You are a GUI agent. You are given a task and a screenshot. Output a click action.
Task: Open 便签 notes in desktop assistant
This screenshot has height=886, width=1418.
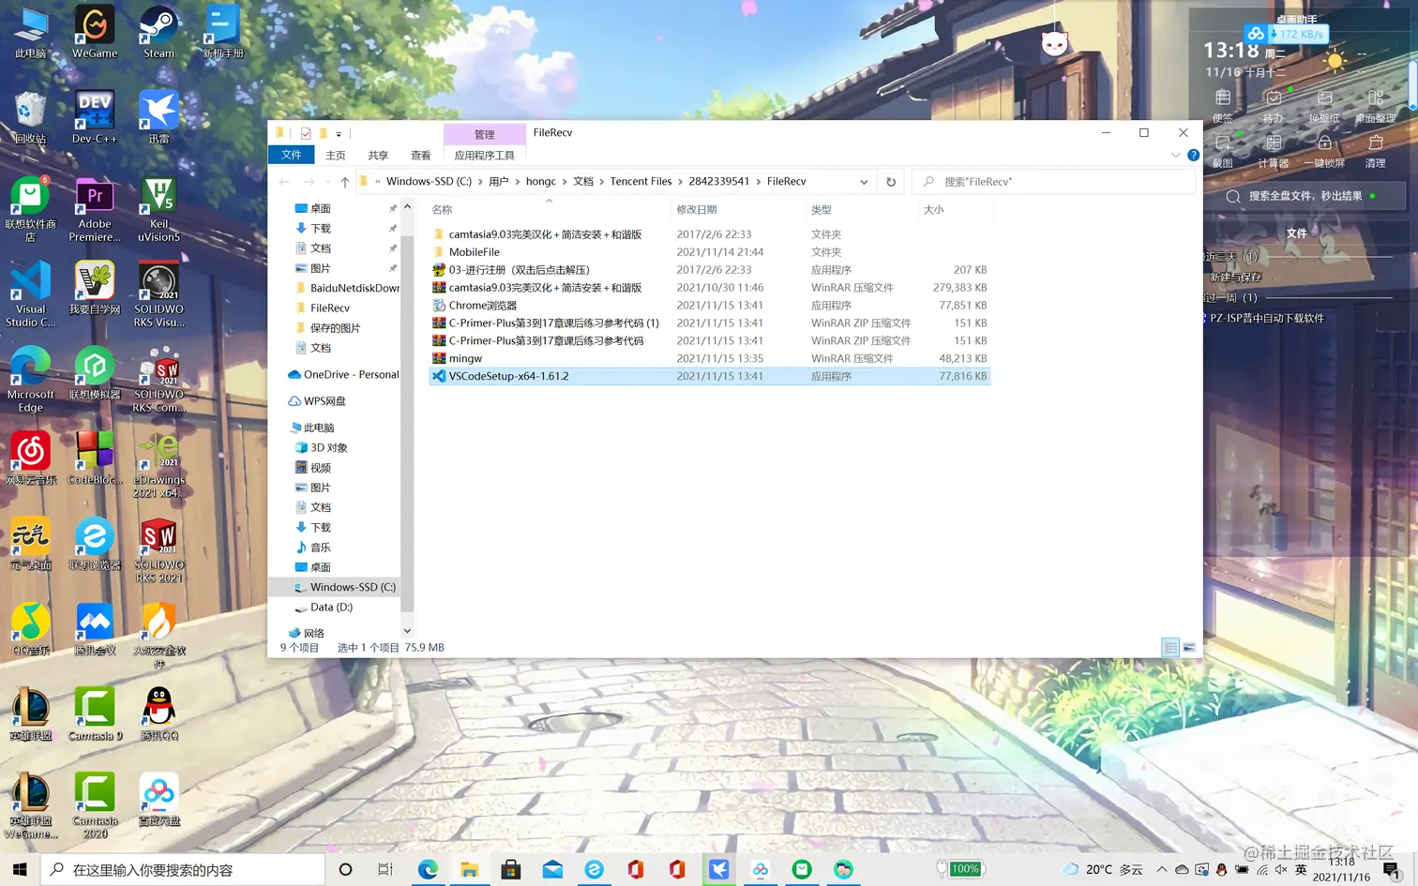click(x=1222, y=106)
